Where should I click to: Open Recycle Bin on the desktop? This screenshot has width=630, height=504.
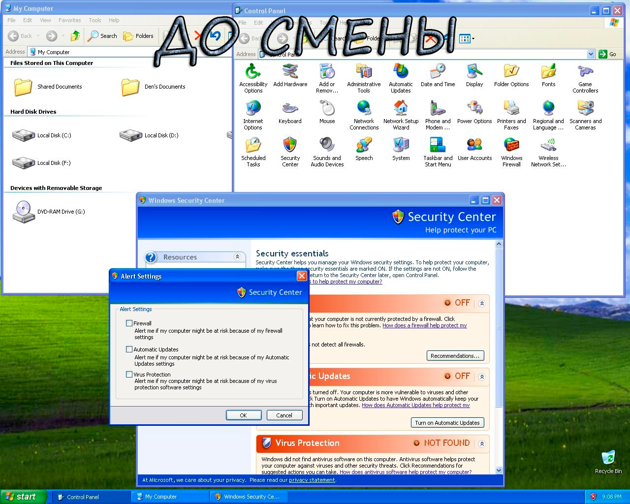[x=608, y=462]
